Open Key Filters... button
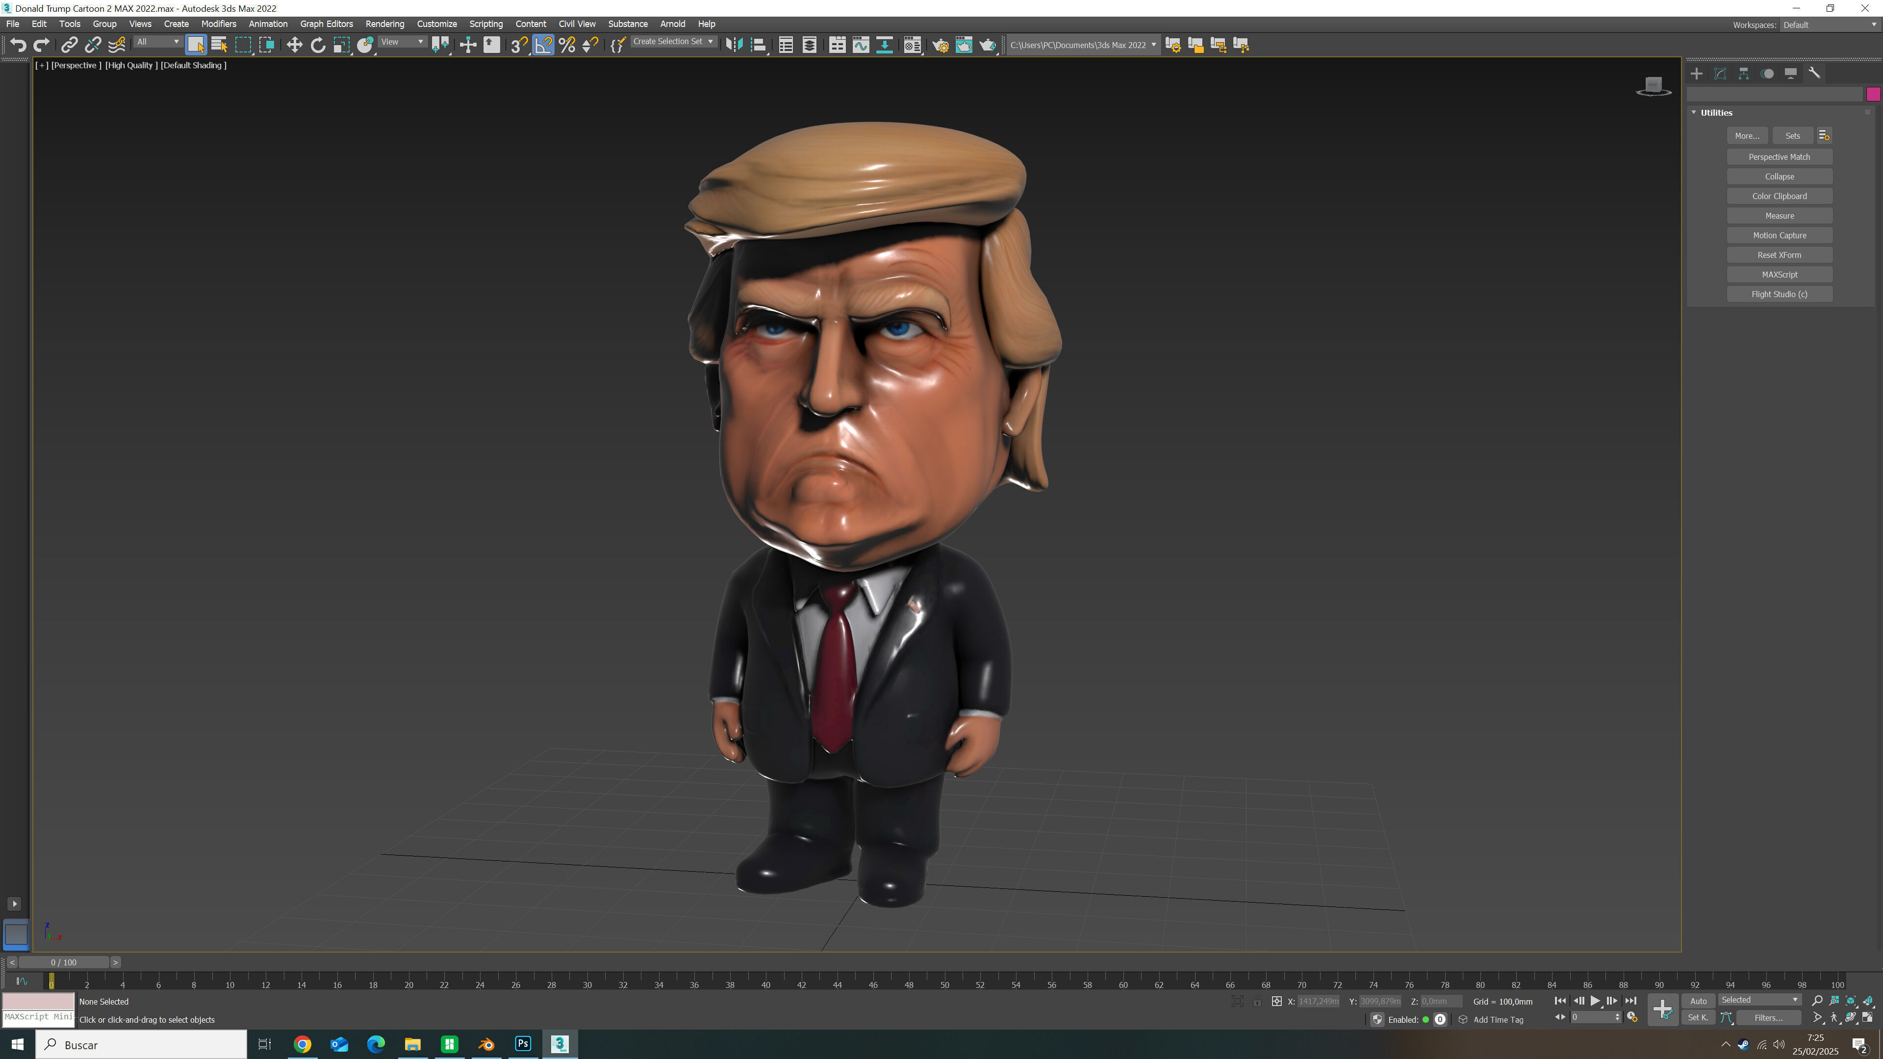 point(1768,1017)
